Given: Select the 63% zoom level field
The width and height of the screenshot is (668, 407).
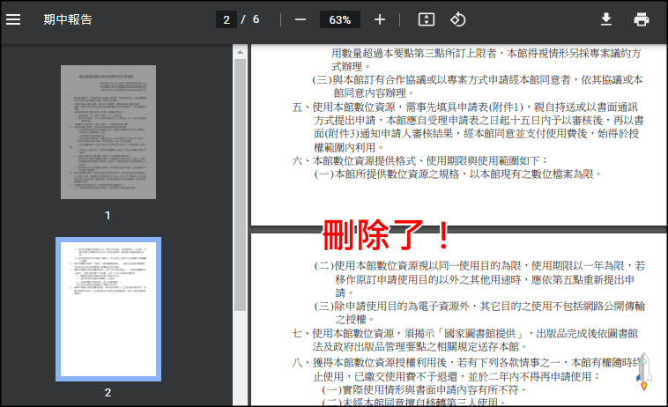Looking at the screenshot, I should (x=340, y=19).
